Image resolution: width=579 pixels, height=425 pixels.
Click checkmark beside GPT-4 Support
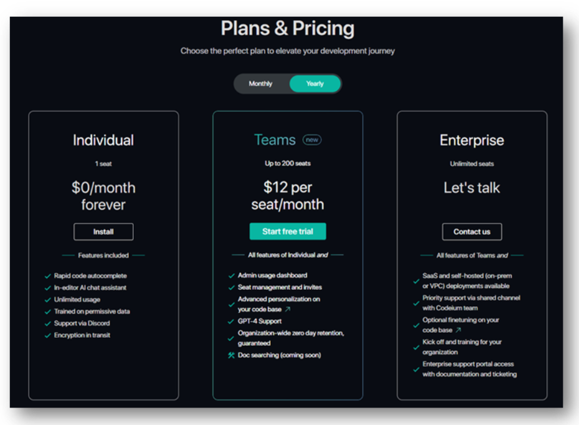tap(232, 322)
